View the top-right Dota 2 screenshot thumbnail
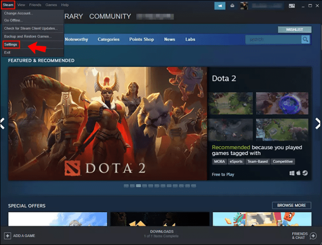The height and width of the screenshot is (245, 322). pyautogui.click(x=282, y=103)
